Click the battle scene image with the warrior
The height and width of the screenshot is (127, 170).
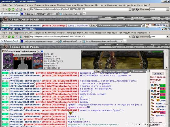(x=122, y=60)
